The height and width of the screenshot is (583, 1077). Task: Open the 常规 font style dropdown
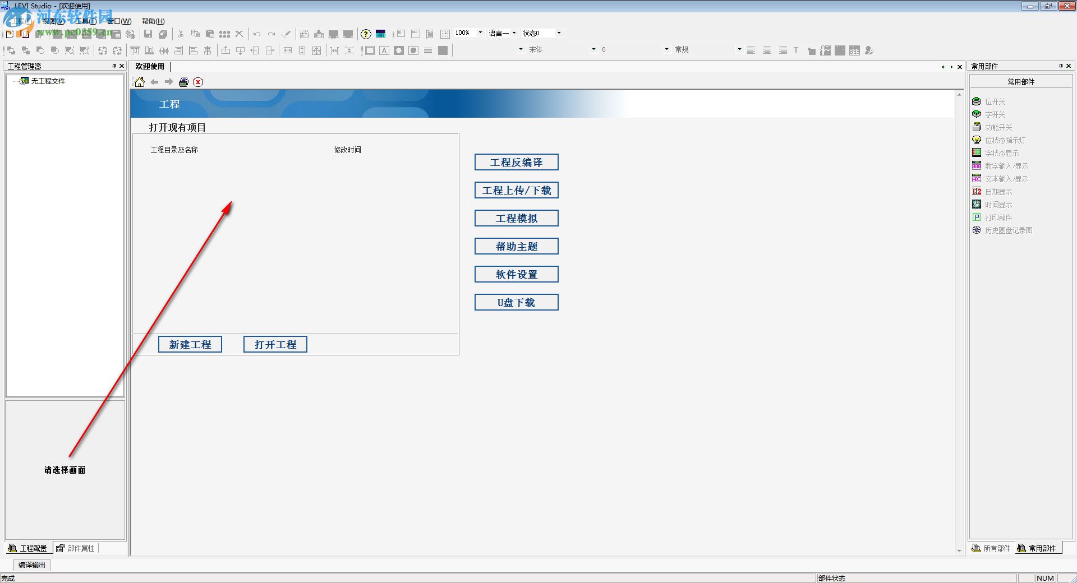pyautogui.click(x=739, y=49)
